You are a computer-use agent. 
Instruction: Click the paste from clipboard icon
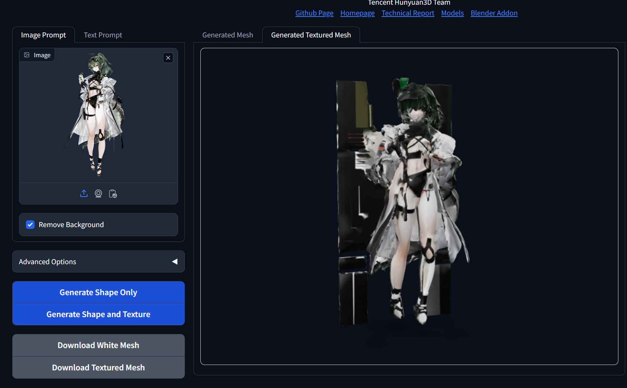(x=113, y=194)
